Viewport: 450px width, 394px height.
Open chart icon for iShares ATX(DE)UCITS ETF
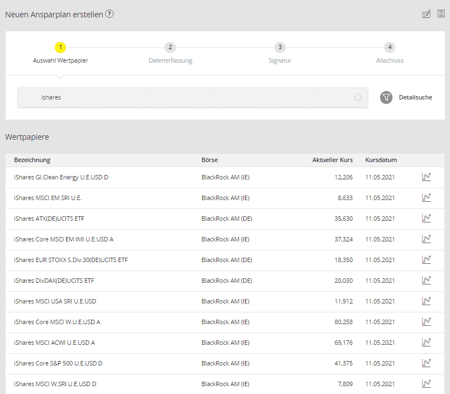point(426,219)
